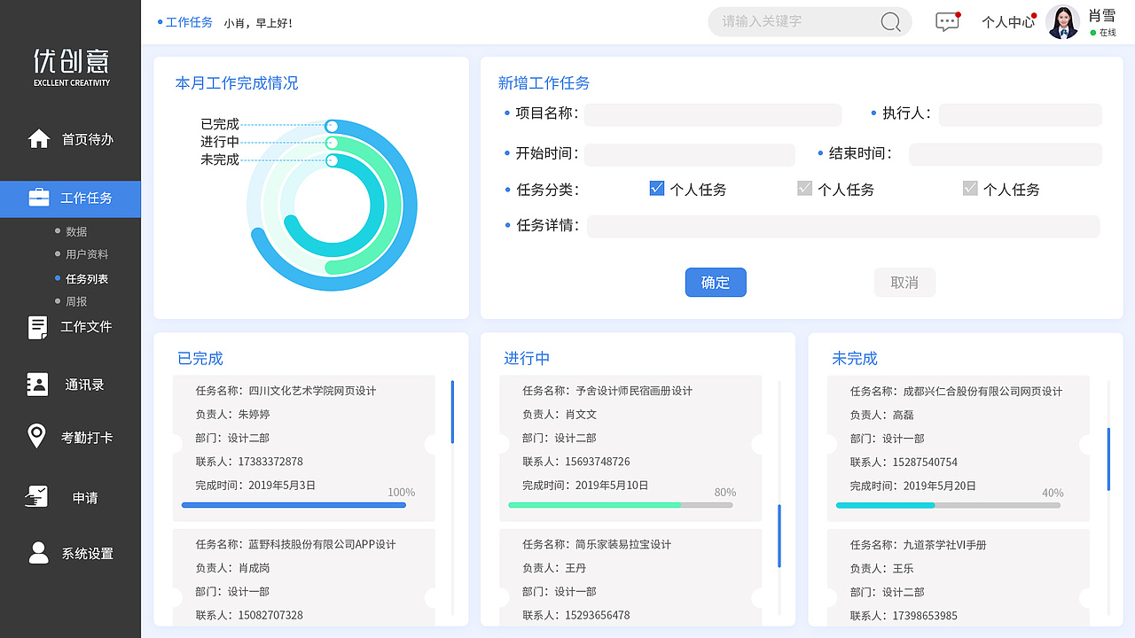The width and height of the screenshot is (1135, 638).
Task: Click the 进行中 list heading
Action: click(527, 358)
